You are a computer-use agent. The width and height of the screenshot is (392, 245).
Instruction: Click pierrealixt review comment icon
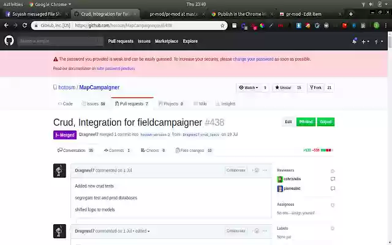[333, 189]
